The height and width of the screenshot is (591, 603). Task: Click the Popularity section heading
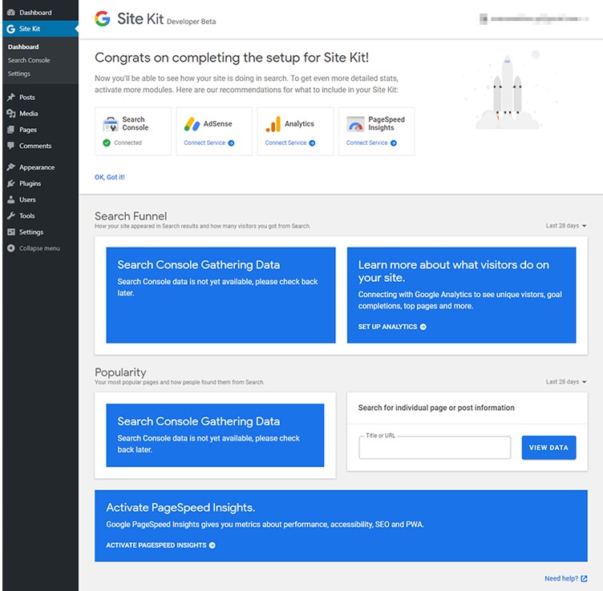point(120,372)
